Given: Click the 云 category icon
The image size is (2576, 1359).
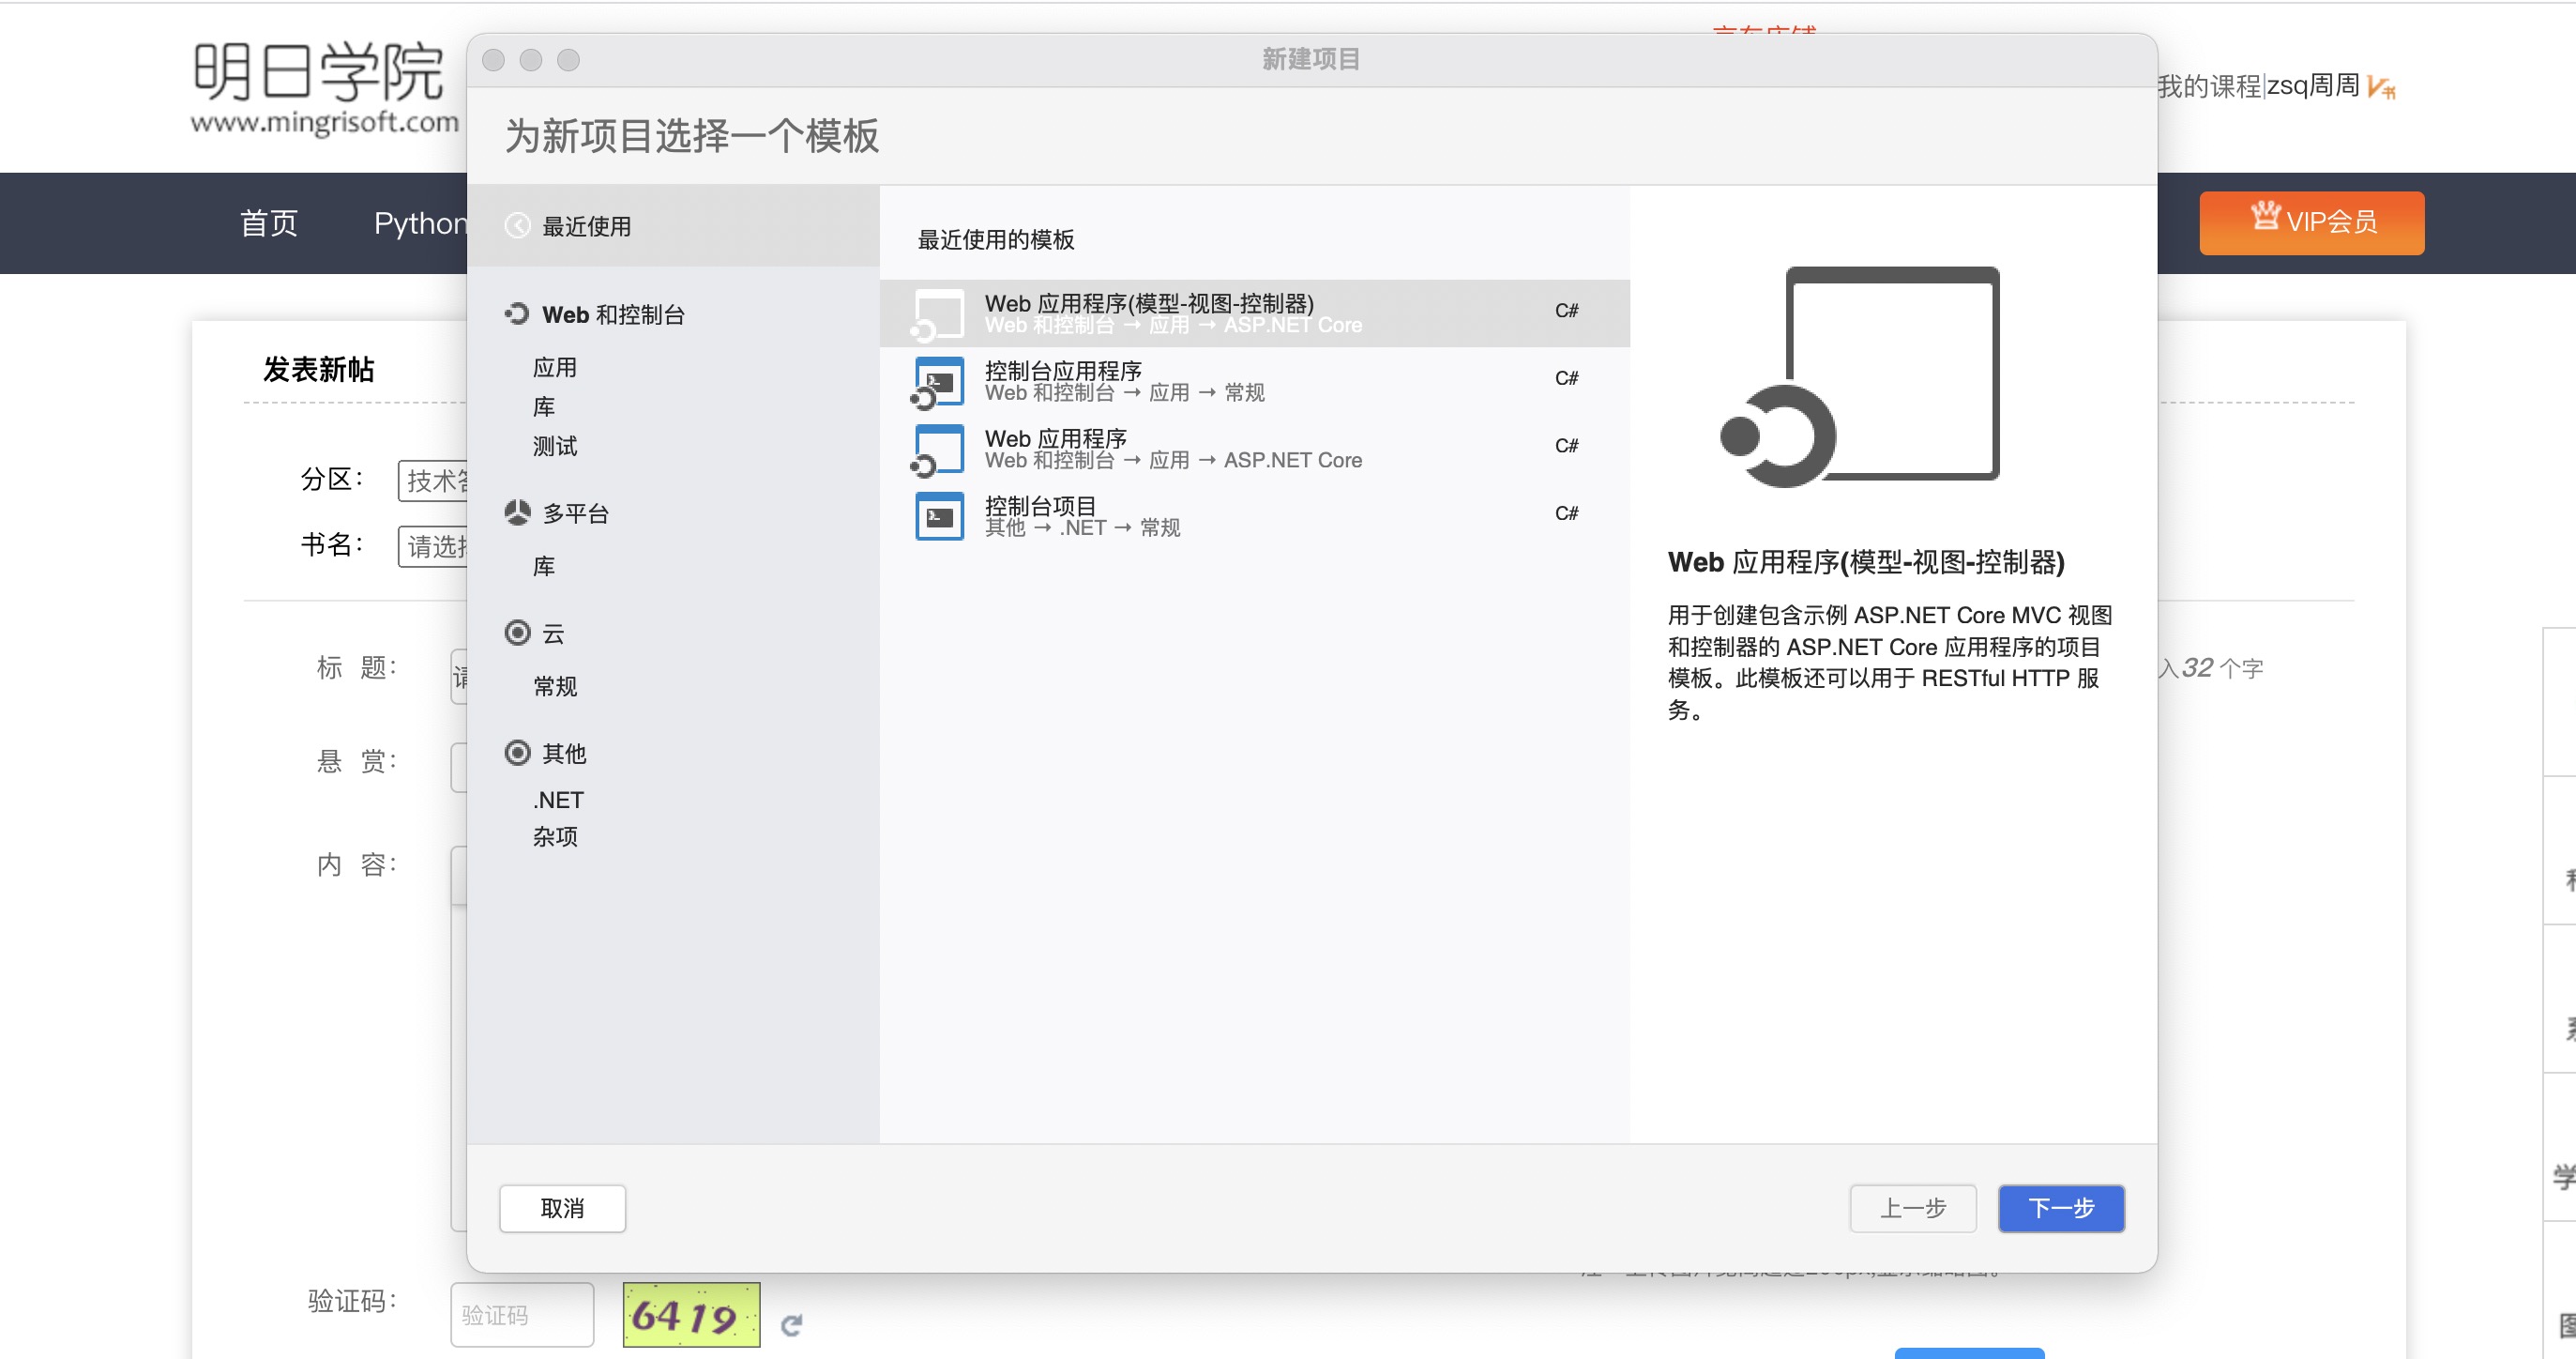Looking at the screenshot, I should tap(517, 633).
